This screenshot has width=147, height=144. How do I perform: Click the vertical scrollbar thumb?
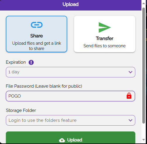pos(143,65)
